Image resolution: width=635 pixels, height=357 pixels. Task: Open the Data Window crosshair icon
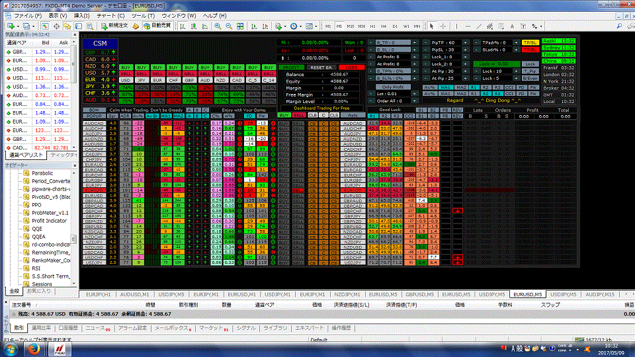click(56, 26)
